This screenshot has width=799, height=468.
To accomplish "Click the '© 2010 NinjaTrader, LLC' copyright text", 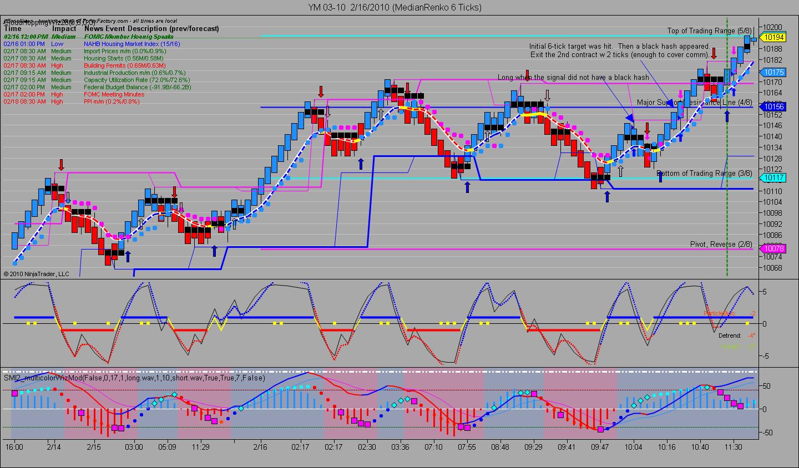I will tap(36, 274).
